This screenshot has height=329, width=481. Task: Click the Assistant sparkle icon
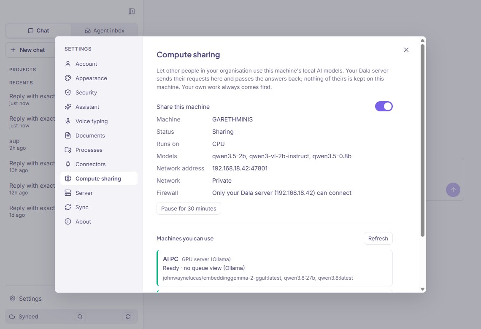tap(68, 107)
